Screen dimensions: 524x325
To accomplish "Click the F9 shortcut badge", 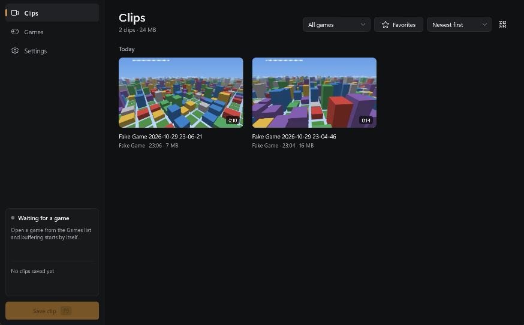I will click(66, 311).
